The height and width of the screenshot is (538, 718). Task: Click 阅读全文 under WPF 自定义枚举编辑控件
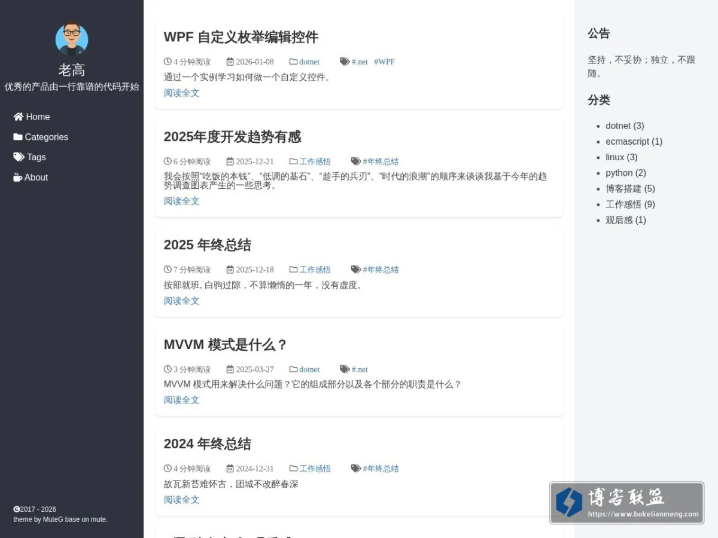tap(181, 93)
